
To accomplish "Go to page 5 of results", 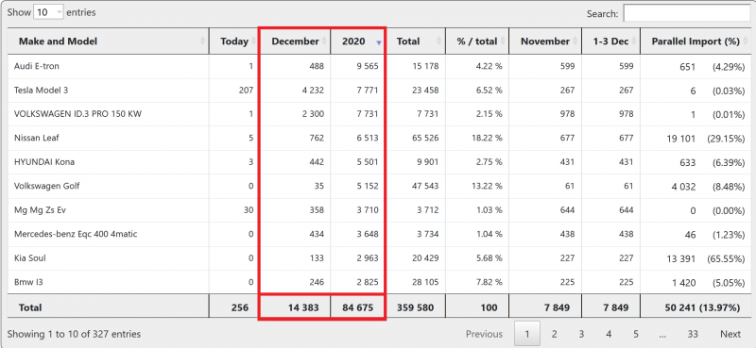I will (636, 334).
